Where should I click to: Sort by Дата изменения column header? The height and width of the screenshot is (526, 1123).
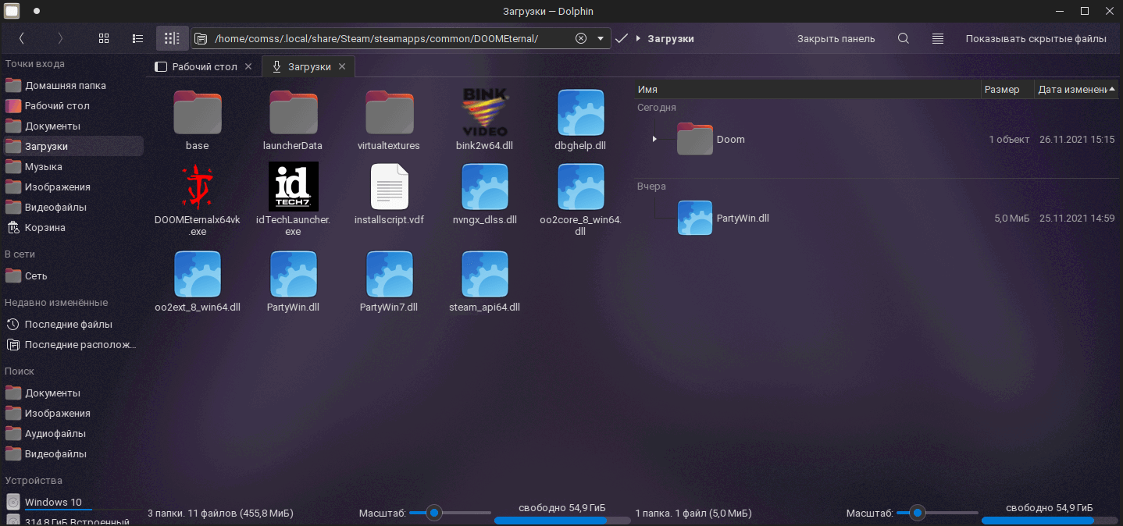pos(1076,90)
